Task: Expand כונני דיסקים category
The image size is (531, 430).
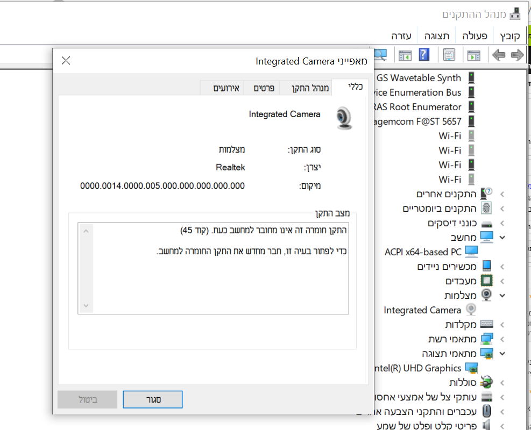Action: (502, 223)
